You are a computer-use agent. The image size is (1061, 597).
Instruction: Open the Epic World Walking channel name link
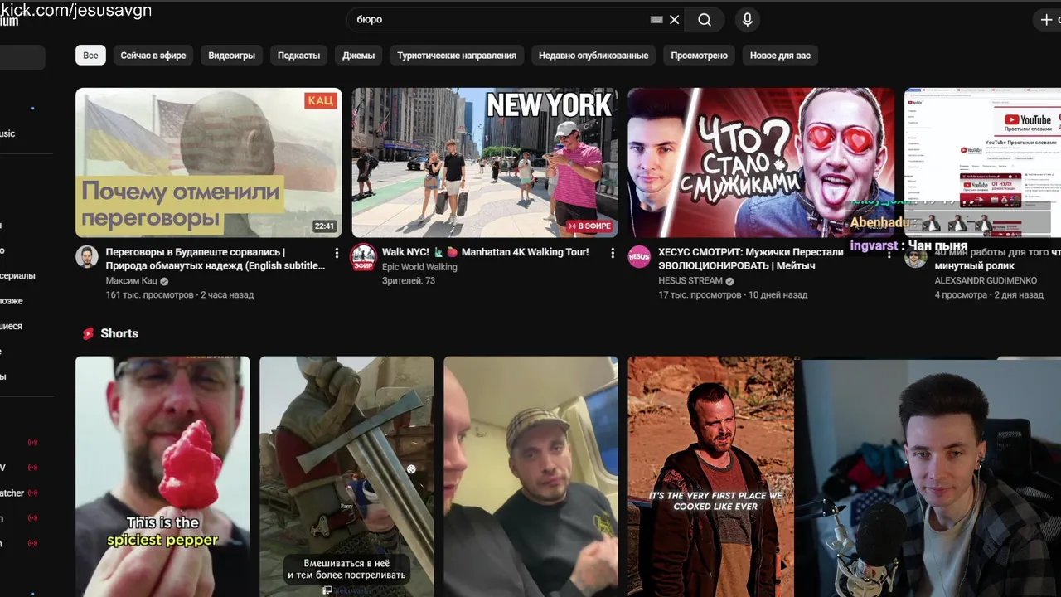[419, 267]
